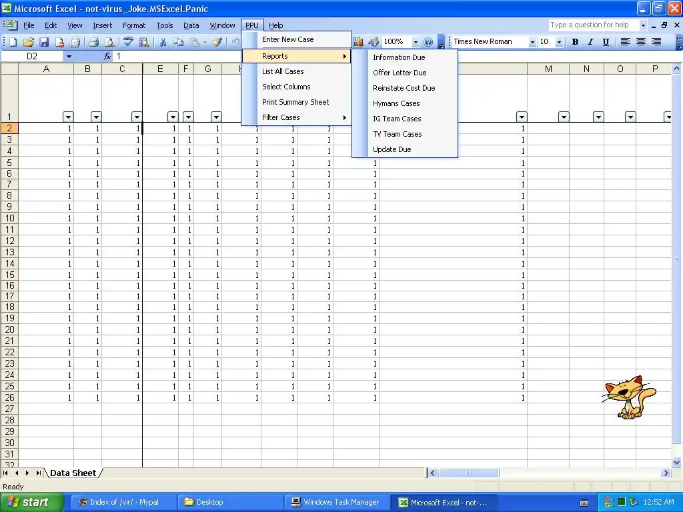Click the Print printer icon
This screenshot has height=512, width=683.
pyautogui.click(x=93, y=42)
